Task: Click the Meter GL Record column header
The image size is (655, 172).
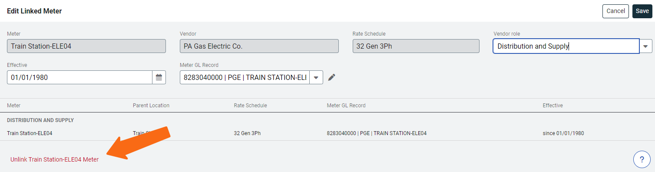Action: (346, 106)
